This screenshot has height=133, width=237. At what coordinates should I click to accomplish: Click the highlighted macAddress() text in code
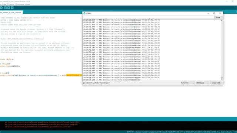pyautogui.click(x=74, y=75)
